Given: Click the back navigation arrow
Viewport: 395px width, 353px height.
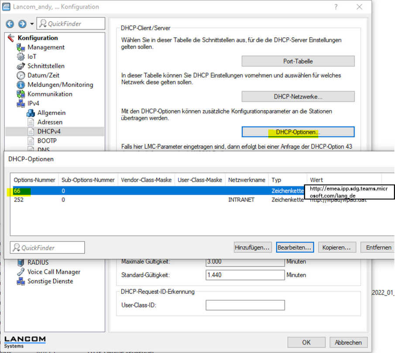Looking at the screenshot, I should [10, 24].
